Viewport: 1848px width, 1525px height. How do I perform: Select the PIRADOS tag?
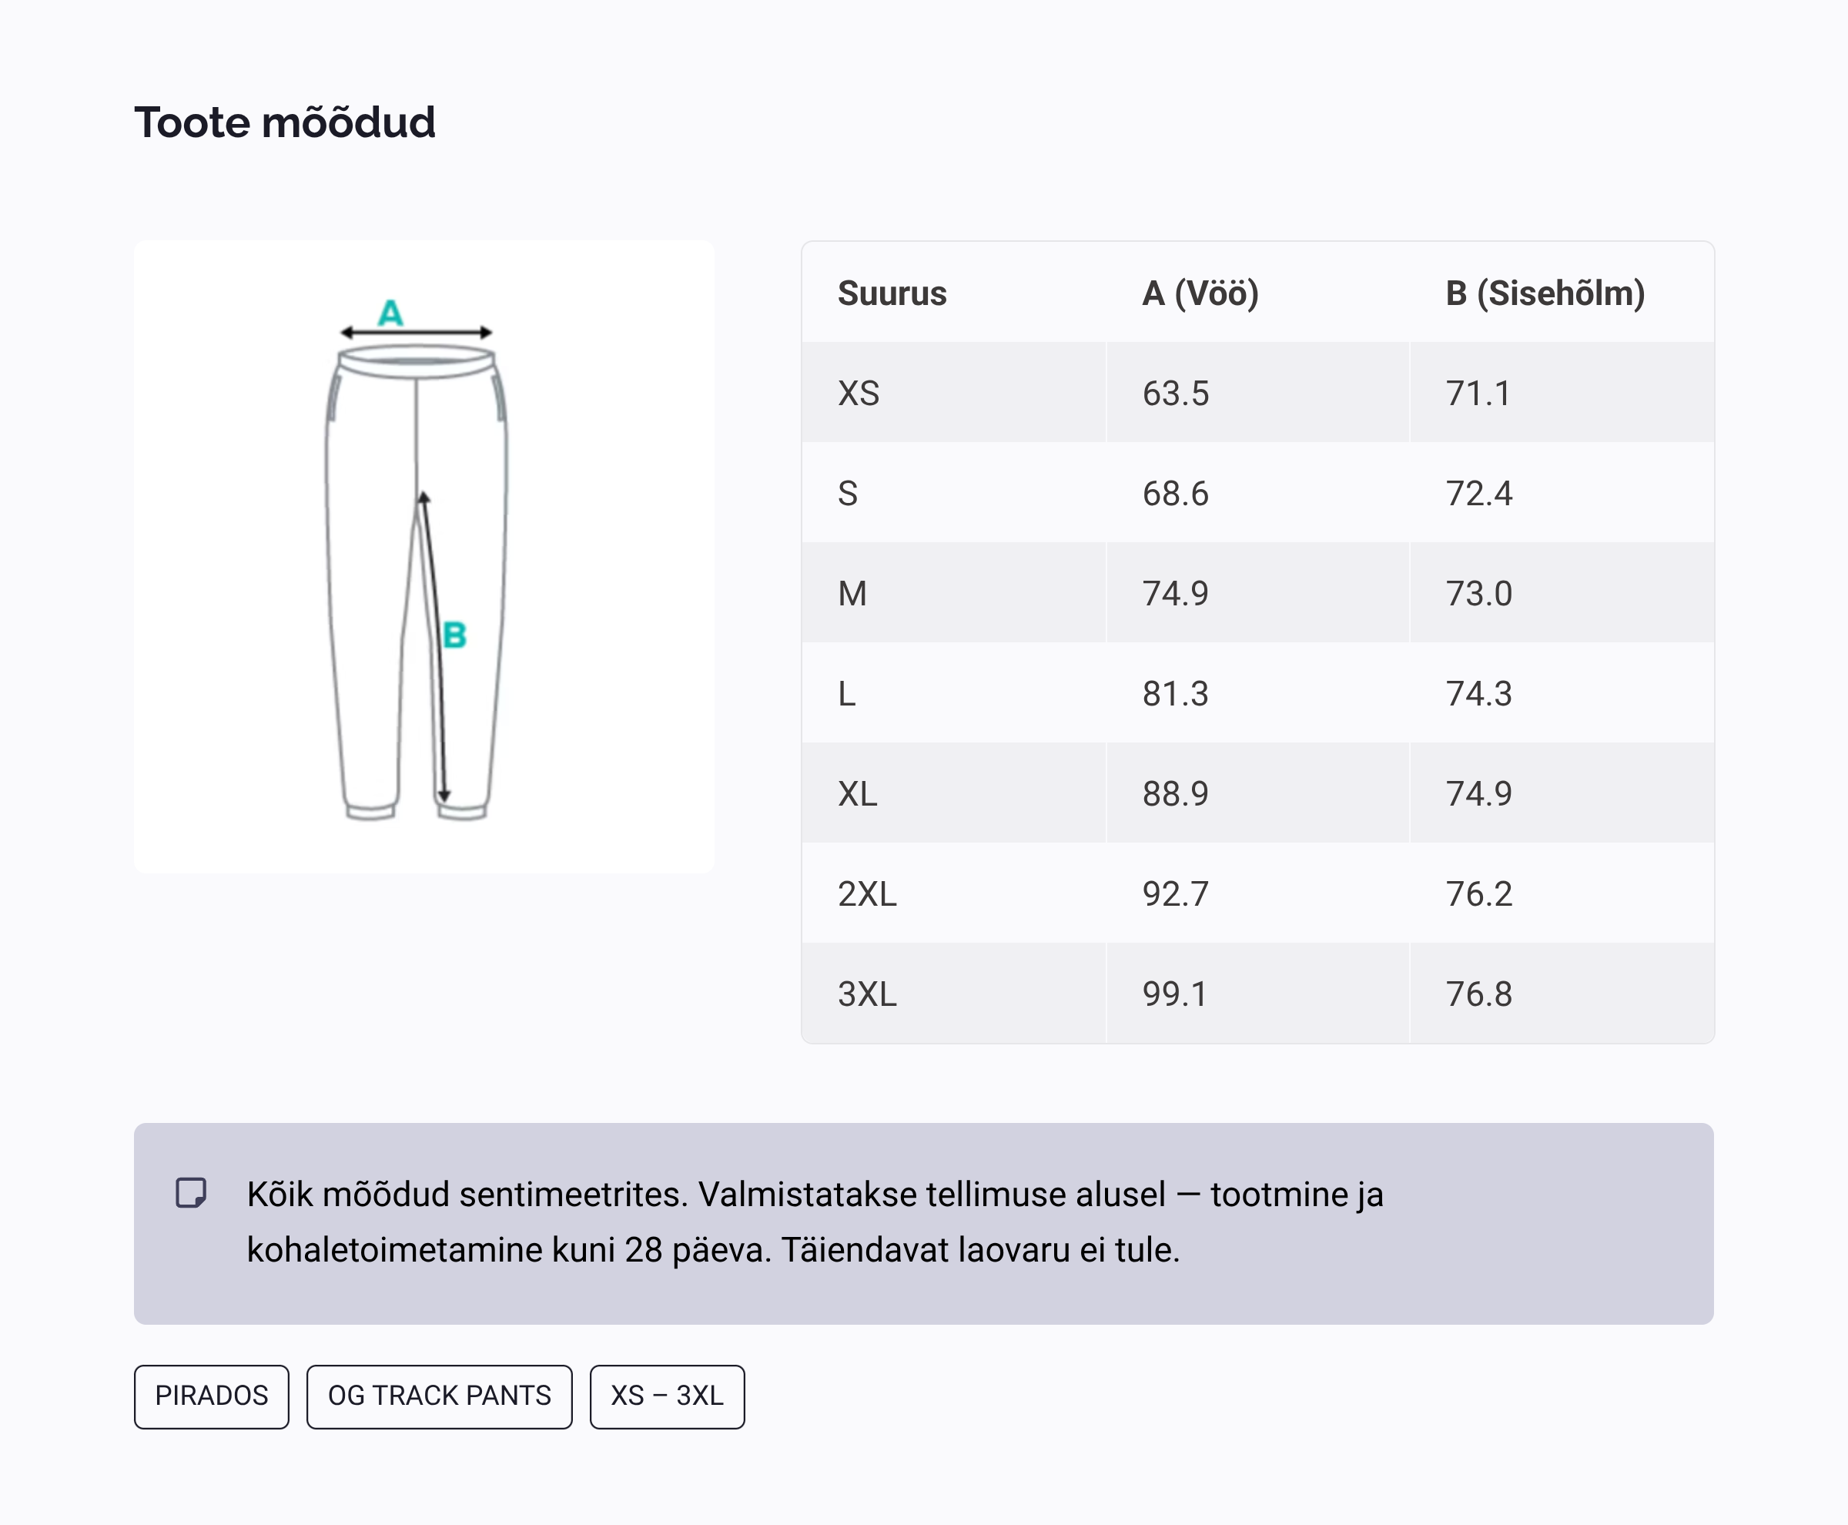pos(212,1396)
